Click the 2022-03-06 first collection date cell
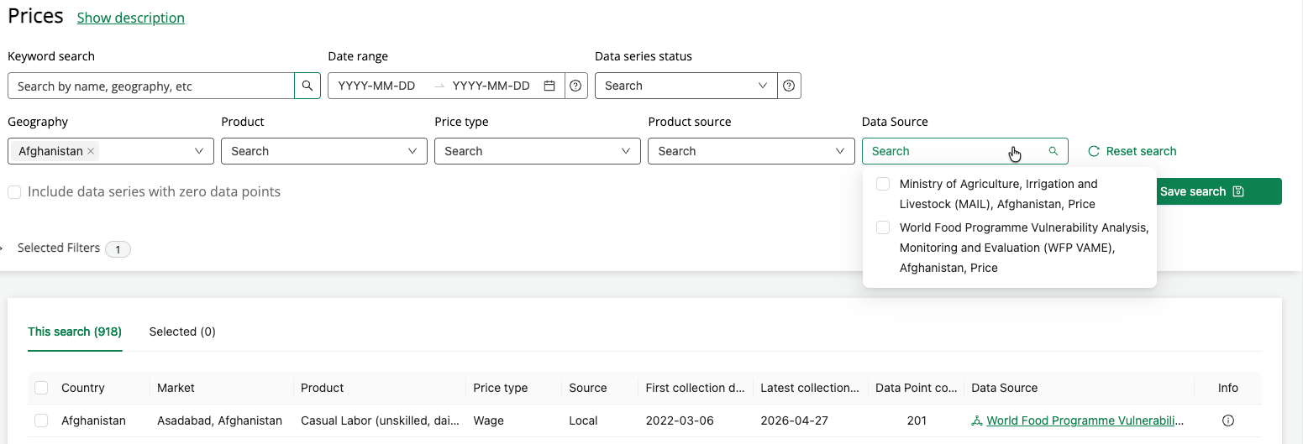 [x=680, y=420]
